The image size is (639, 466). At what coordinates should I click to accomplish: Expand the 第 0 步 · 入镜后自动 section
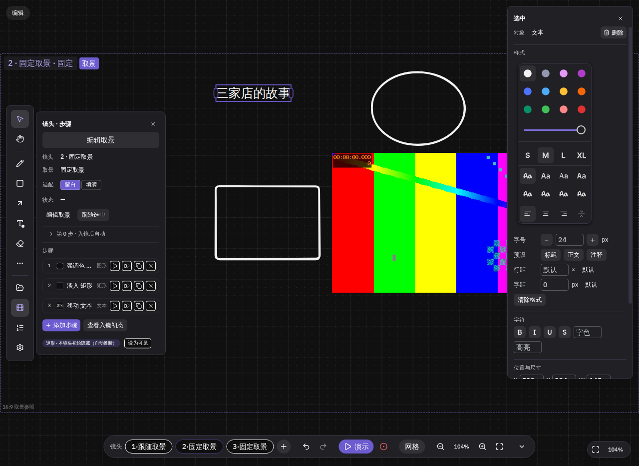101,234
